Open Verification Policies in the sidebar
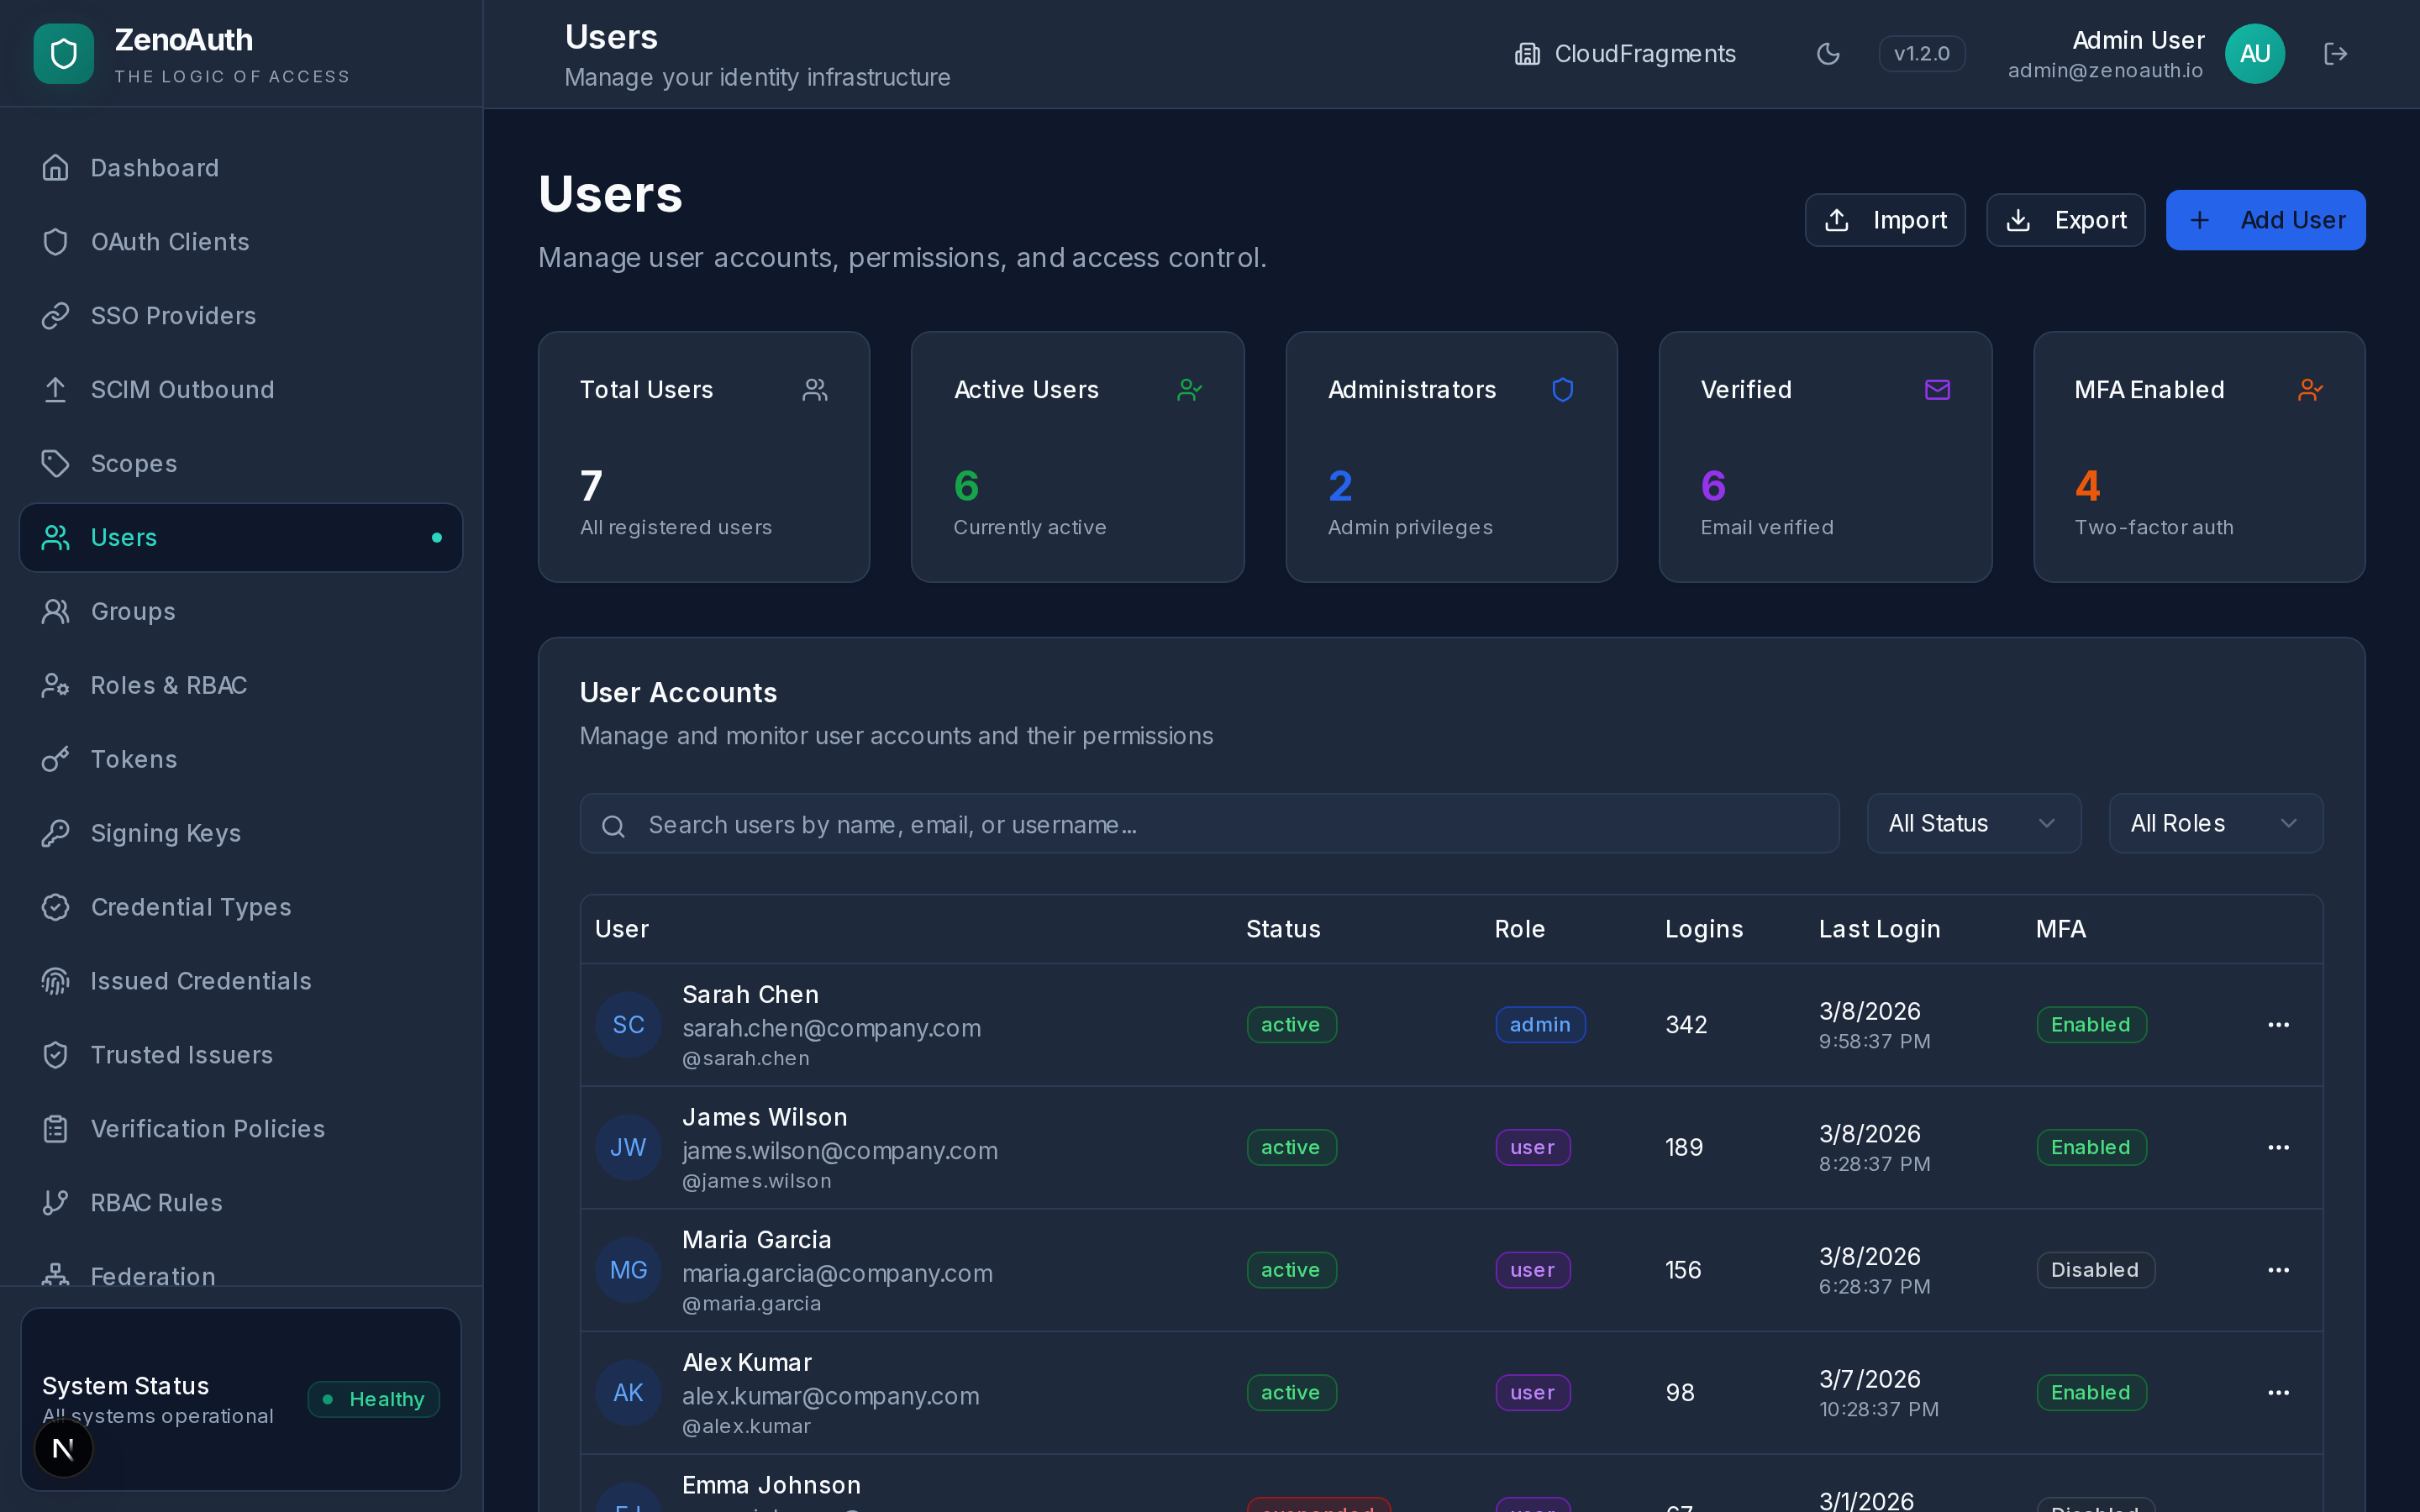This screenshot has height=1512, width=2420. (x=207, y=1128)
